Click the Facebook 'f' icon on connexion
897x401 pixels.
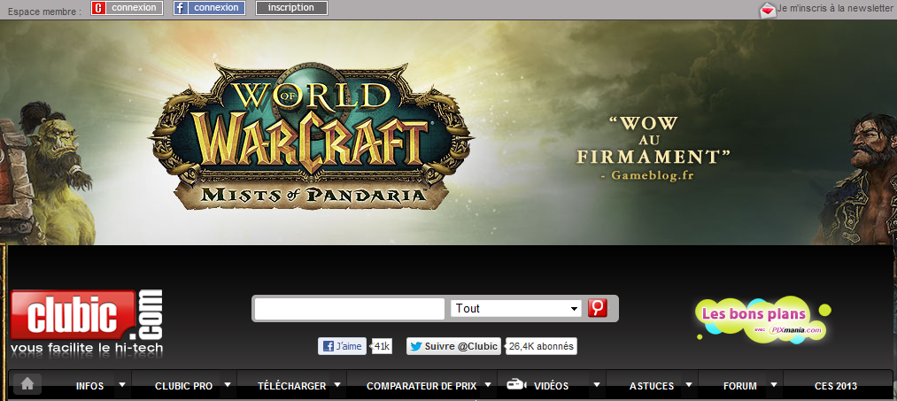182,8
